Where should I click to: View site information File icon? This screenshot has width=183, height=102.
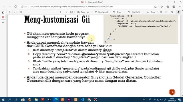(x=24, y=7)
